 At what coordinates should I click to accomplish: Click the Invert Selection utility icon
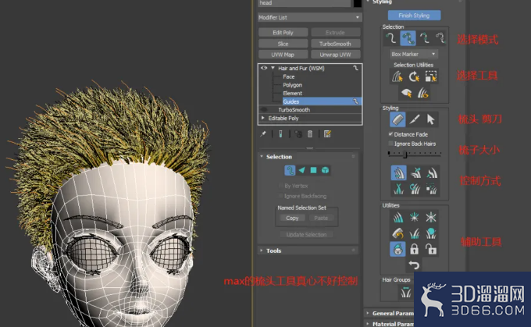pyautogui.click(x=397, y=76)
